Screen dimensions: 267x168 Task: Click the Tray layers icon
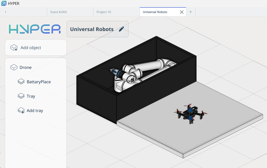pyautogui.click(x=21, y=96)
